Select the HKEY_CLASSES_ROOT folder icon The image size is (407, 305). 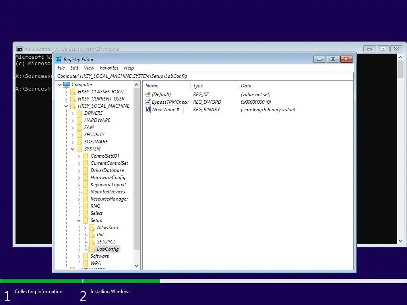73,92
